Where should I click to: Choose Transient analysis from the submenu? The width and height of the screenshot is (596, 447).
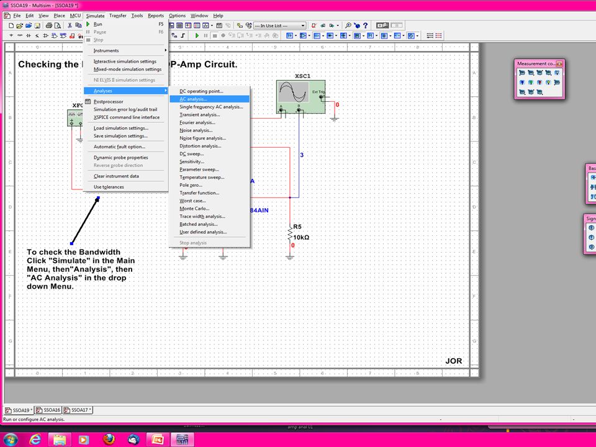209,115
